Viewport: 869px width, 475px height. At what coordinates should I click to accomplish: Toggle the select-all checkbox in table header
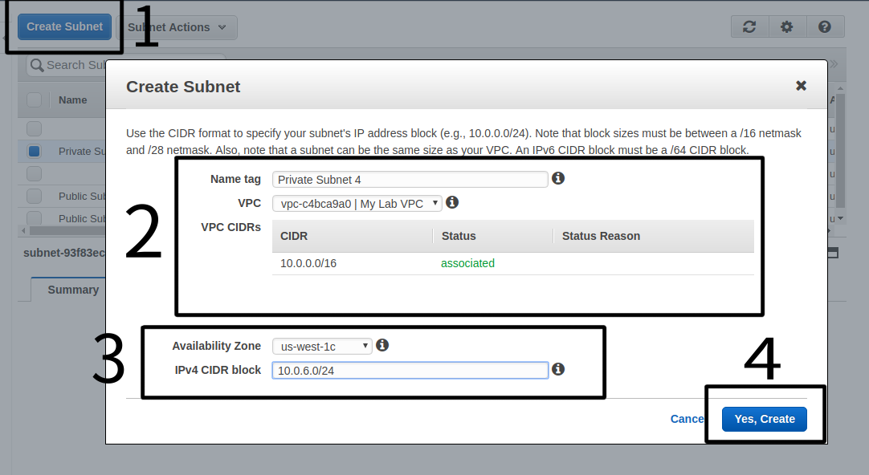pos(35,99)
